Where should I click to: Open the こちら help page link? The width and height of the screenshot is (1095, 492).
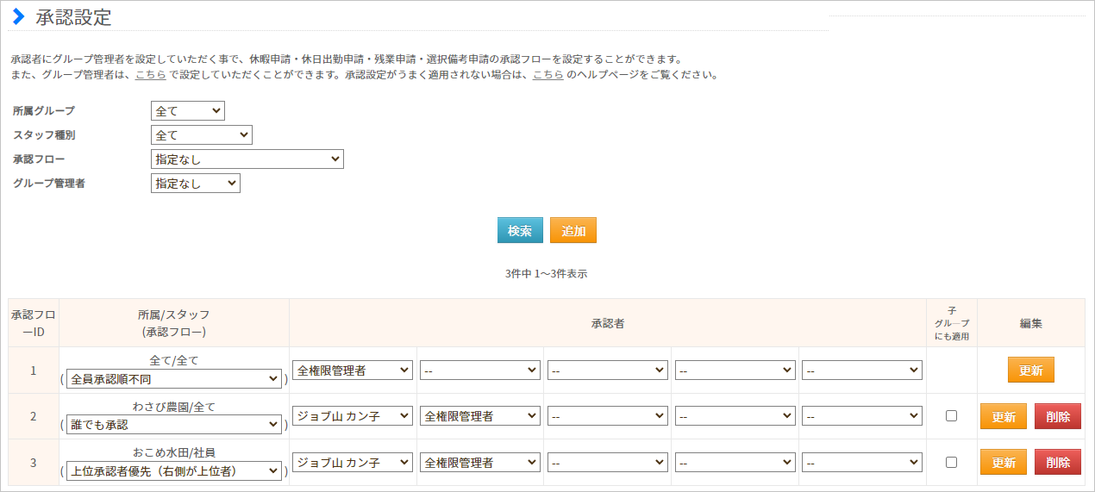point(547,75)
